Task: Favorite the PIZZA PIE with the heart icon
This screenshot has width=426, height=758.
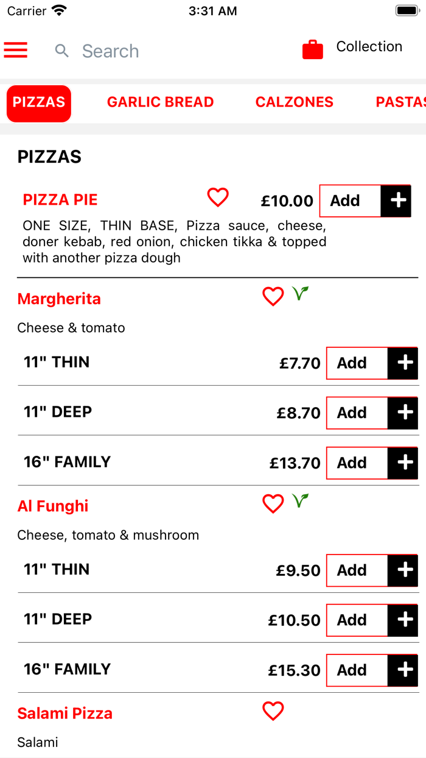Action: [x=217, y=197]
